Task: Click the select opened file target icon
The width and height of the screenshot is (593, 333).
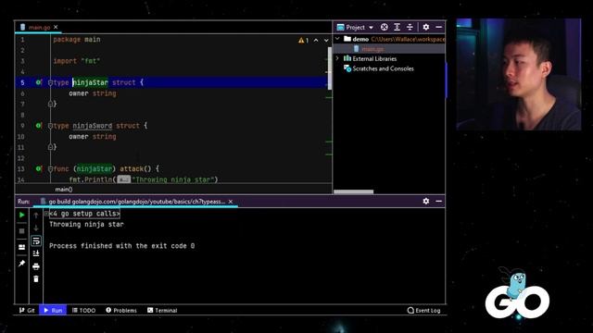Action: click(x=385, y=27)
